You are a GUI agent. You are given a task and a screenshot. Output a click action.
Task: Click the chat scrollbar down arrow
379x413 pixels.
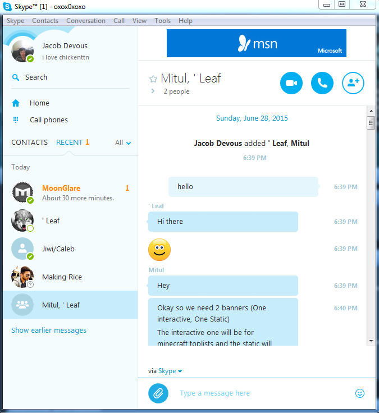click(x=371, y=341)
